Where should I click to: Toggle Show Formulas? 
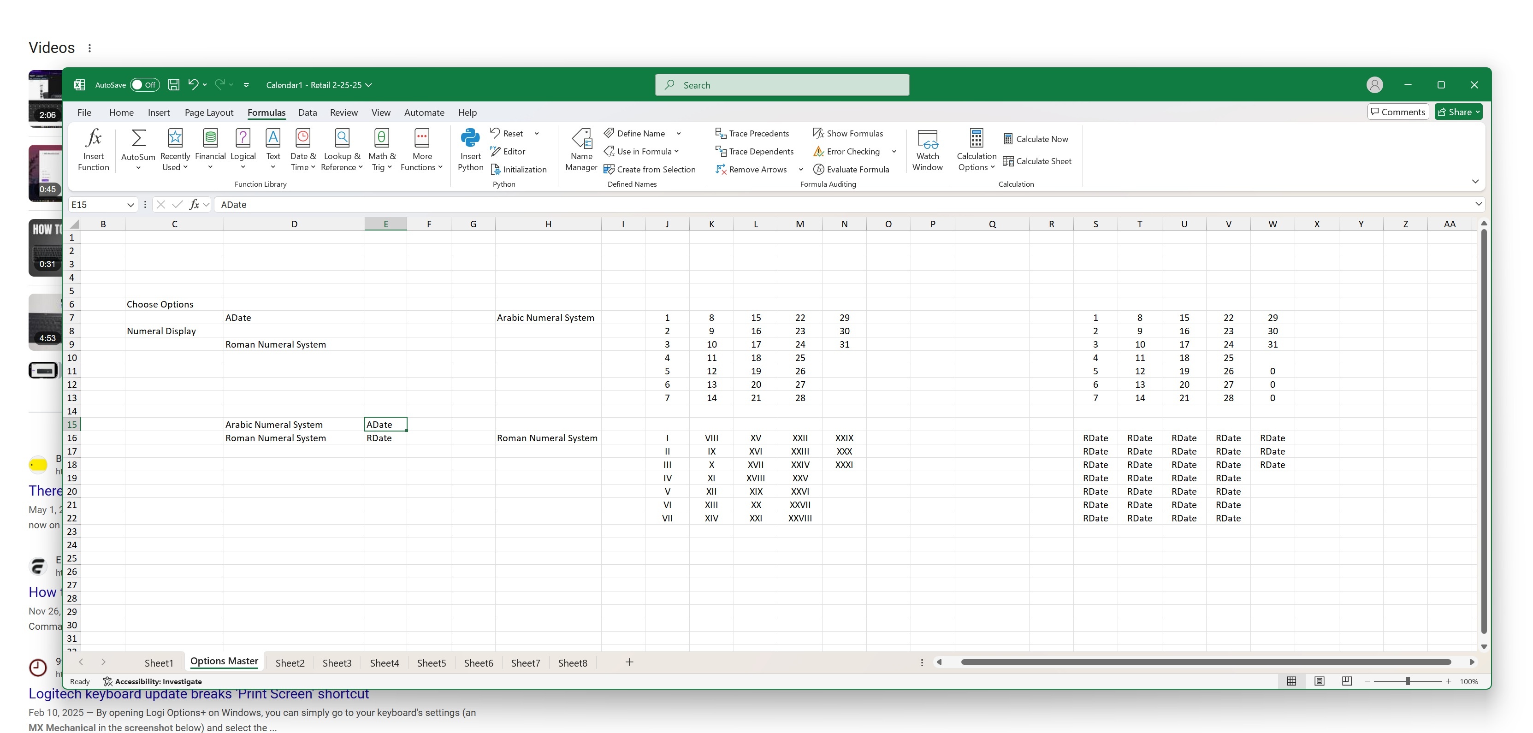[x=848, y=133]
